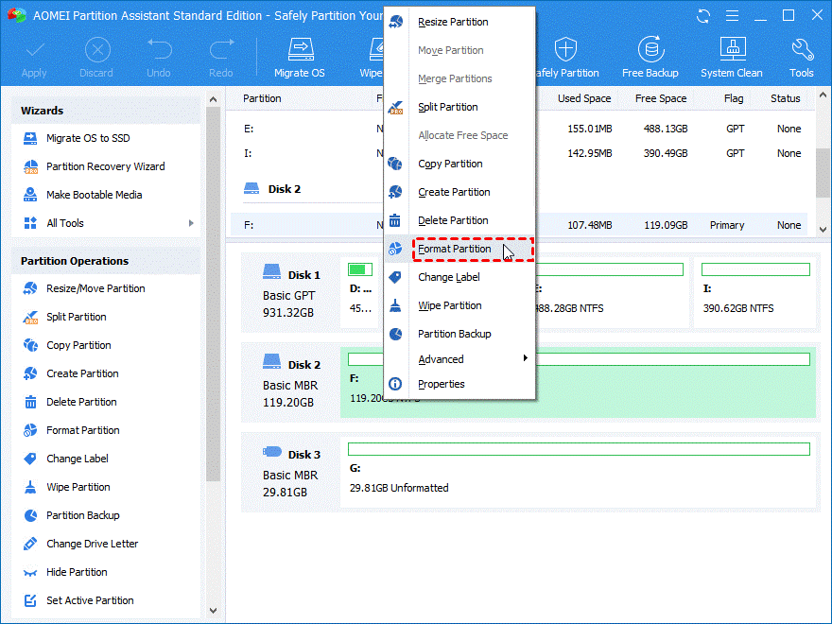Click the Undo toolbar button
Image resolution: width=832 pixels, height=624 pixels.
click(159, 49)
